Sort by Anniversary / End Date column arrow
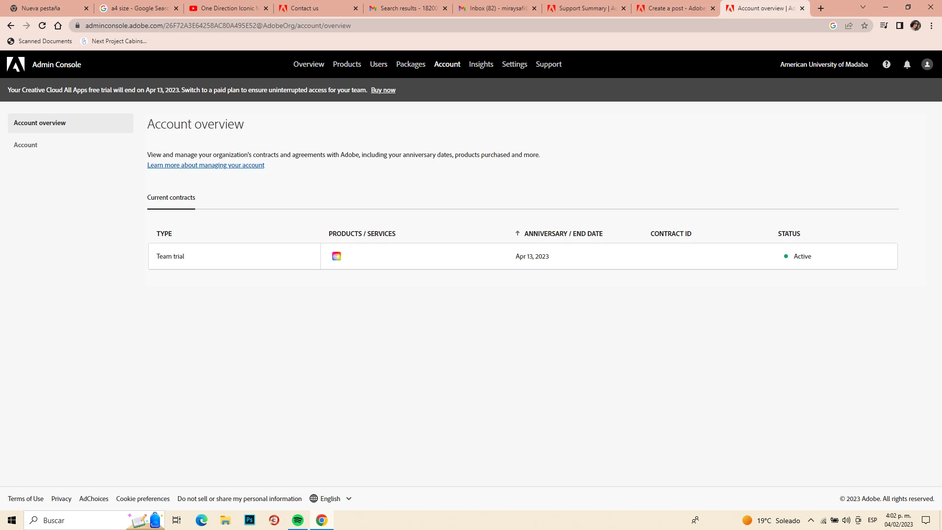942x530 pixels. coord(517,234)
